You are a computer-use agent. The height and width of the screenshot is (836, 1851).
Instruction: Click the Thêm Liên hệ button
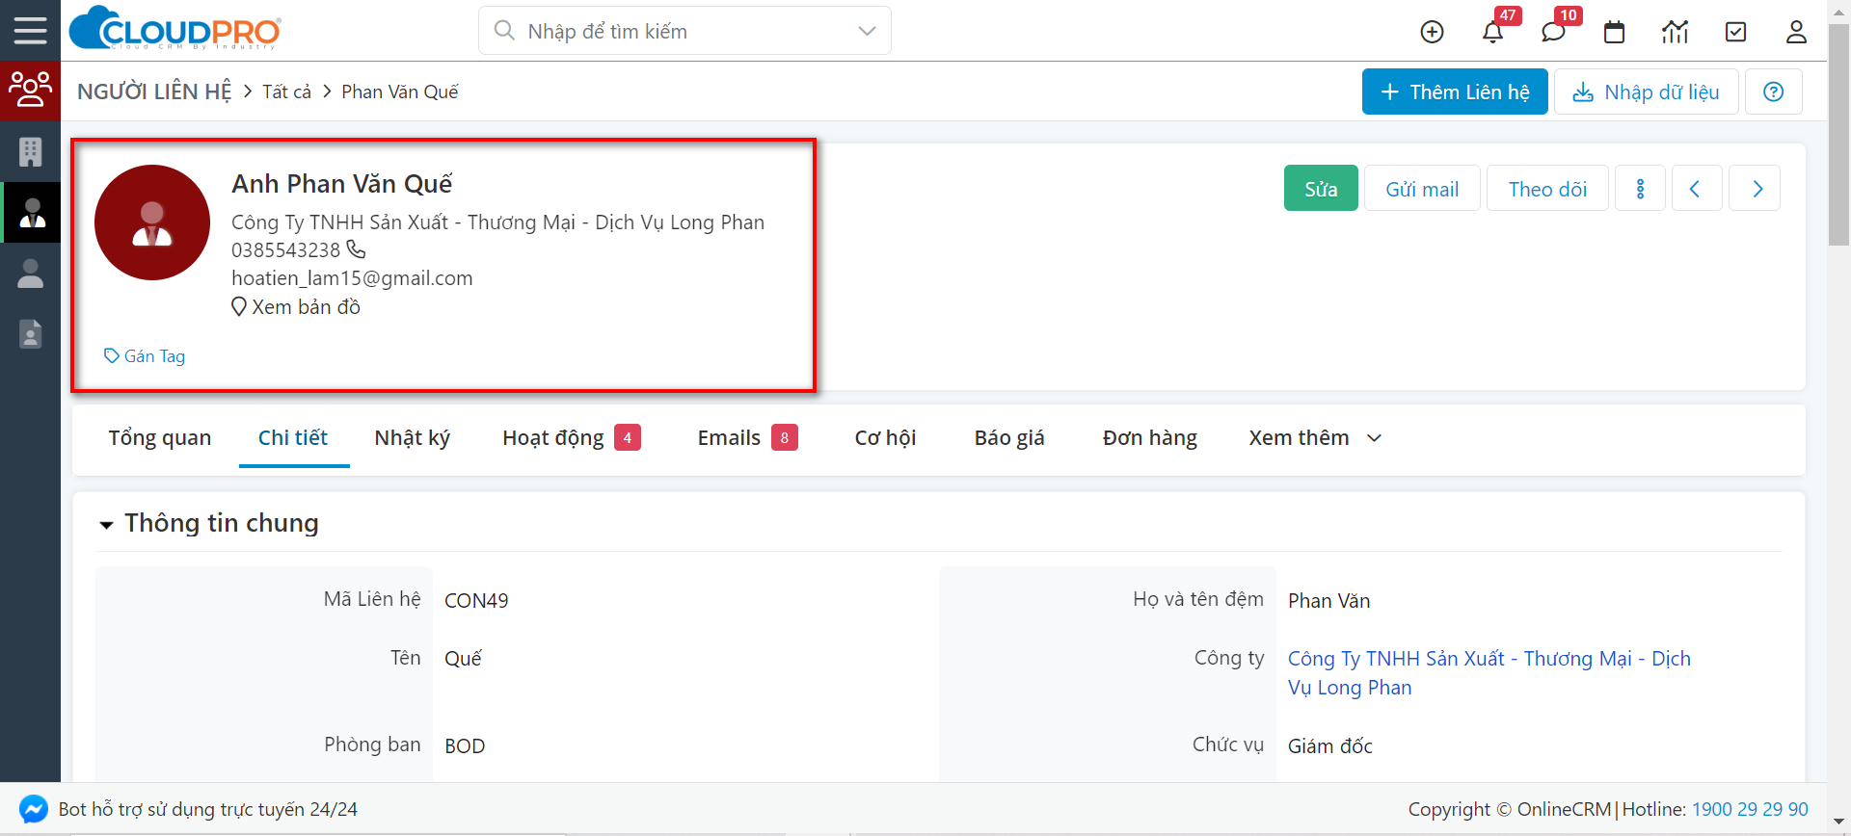(x=1455, y=91)
